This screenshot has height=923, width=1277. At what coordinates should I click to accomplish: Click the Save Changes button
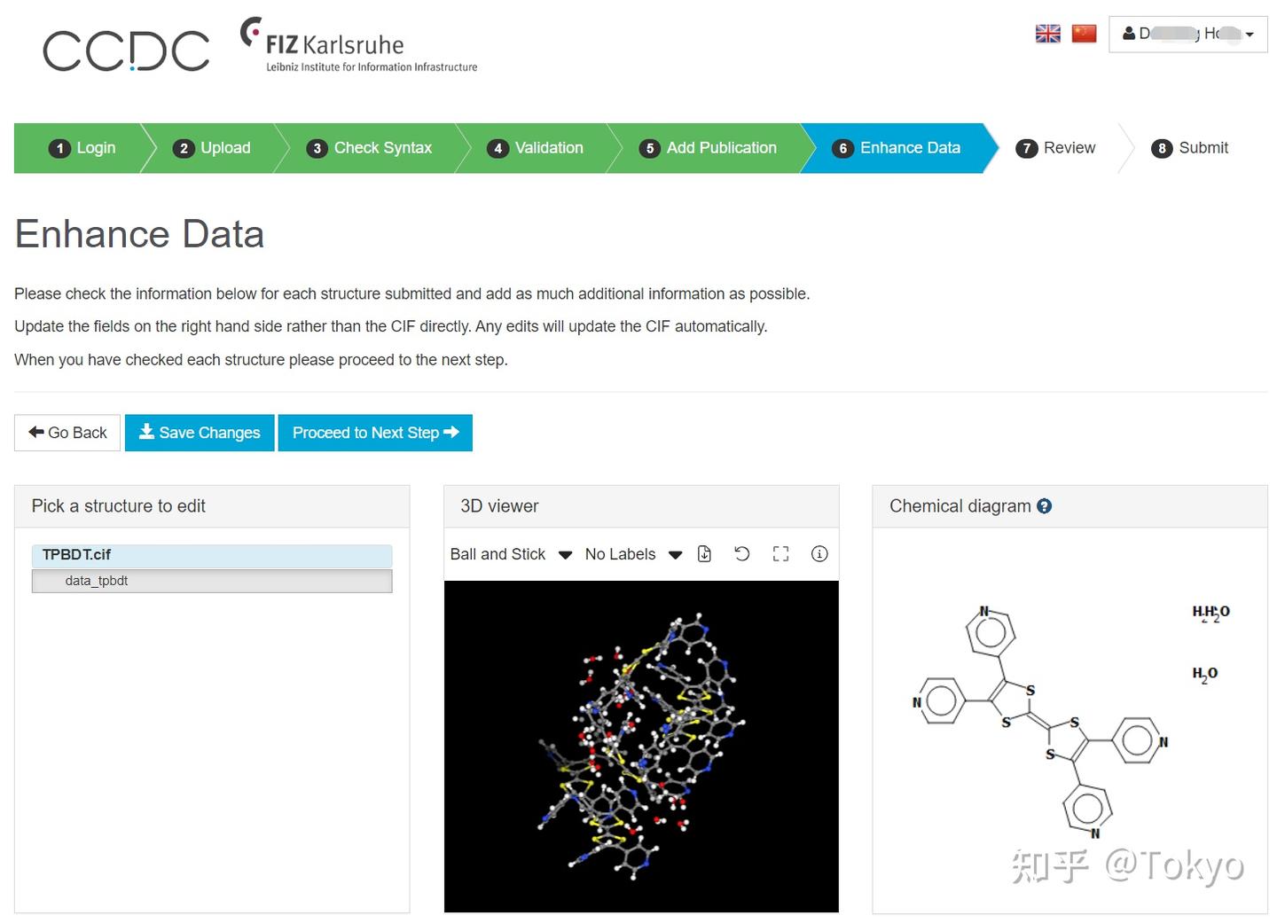[200, 433]
